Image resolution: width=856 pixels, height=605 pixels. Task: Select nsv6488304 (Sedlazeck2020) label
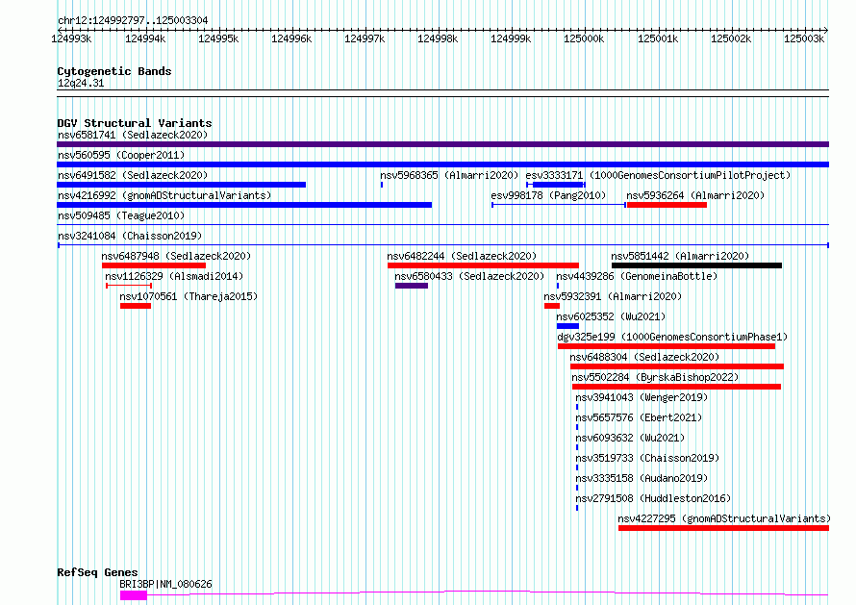pyautogui.click(x=644, y=357)
